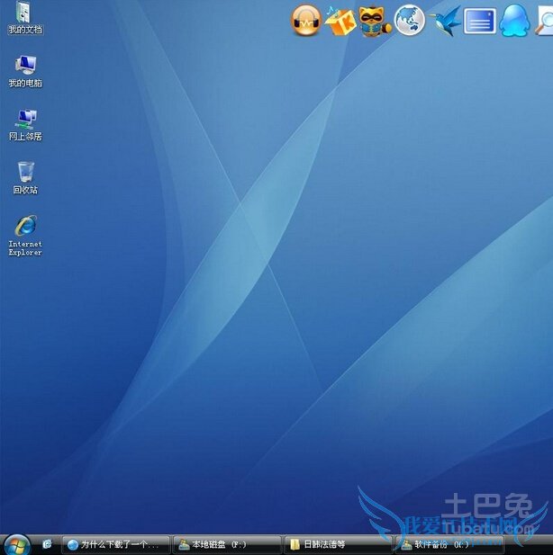This screenshot has height=555, width=553.
Task: Click the magnifier search icon in dock
Action: click(544, 21)
